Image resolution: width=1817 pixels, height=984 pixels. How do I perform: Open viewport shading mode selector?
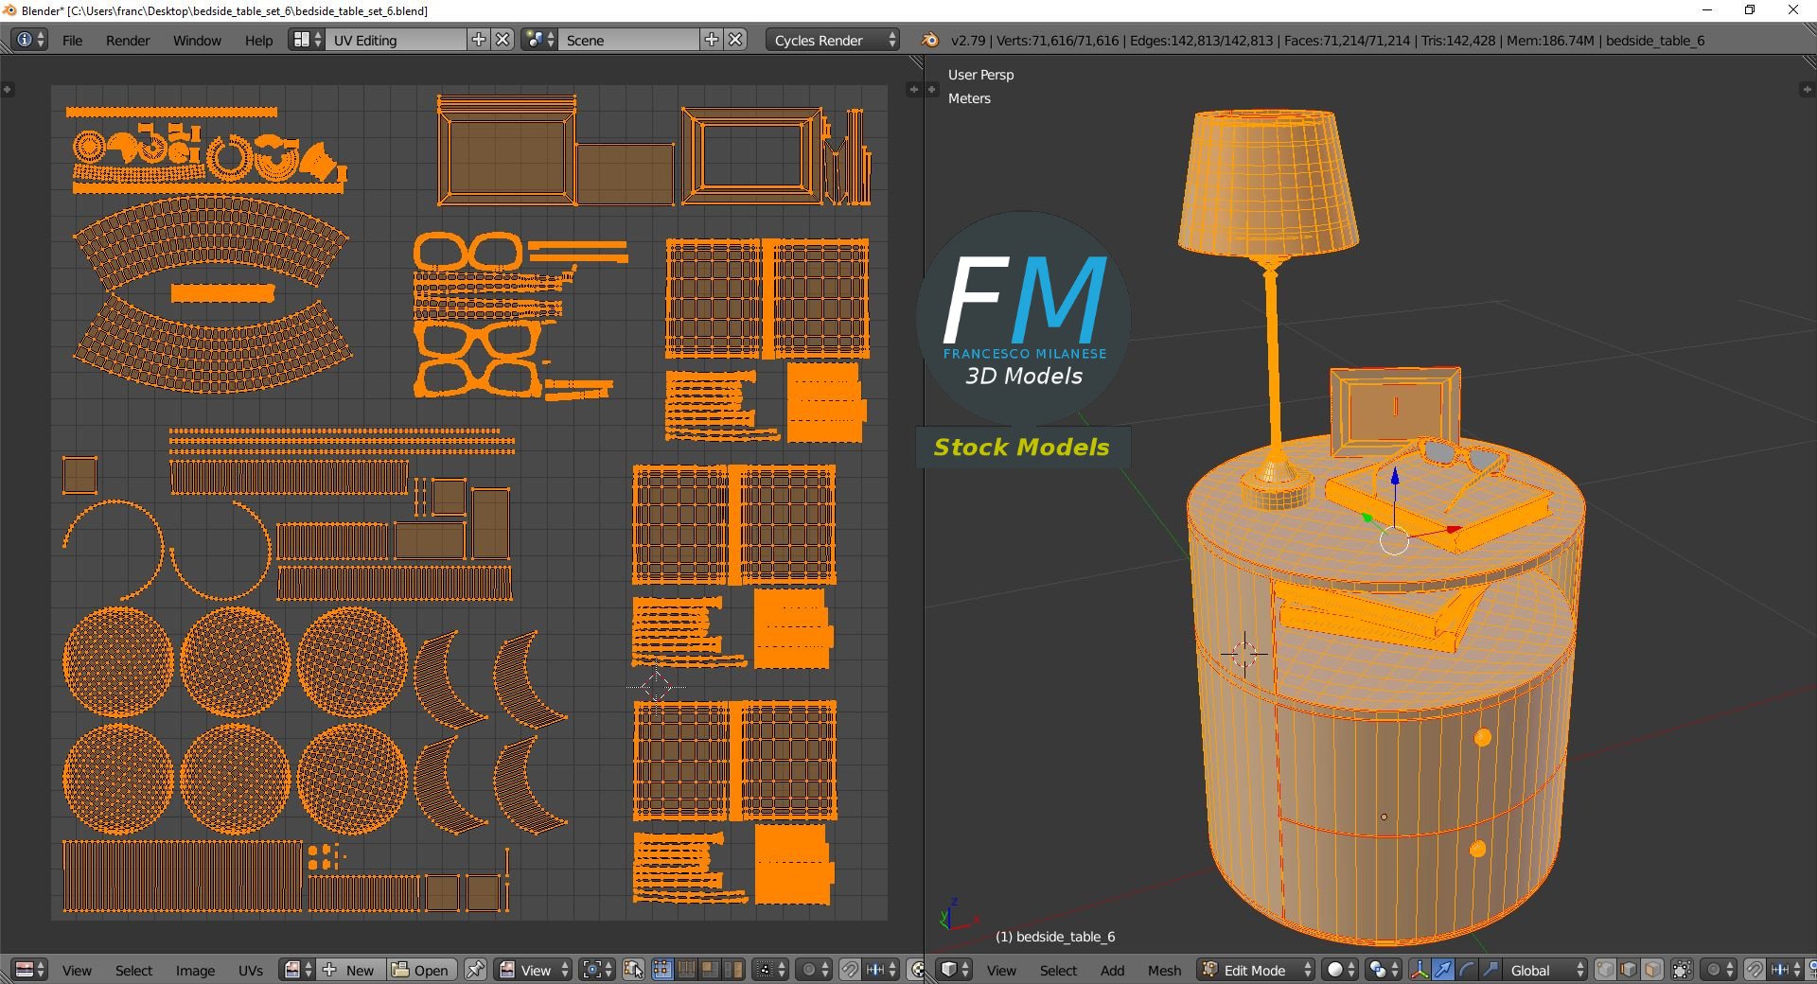(1340, 970)
